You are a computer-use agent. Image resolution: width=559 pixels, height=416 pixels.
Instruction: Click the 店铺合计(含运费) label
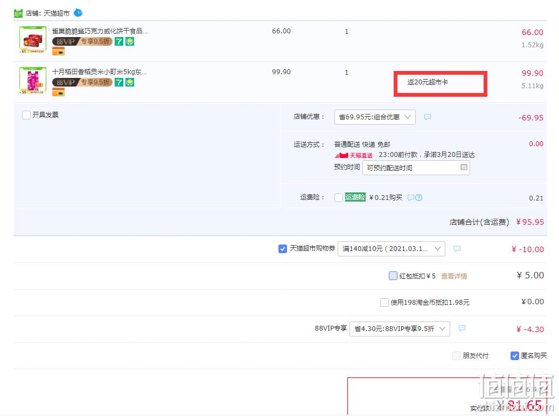point(479,222)
